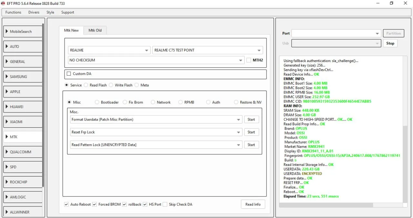Open the Read Pattern Lock dropdown
The width and height of the screenshot is (413, 218).
tap(156, 145)
